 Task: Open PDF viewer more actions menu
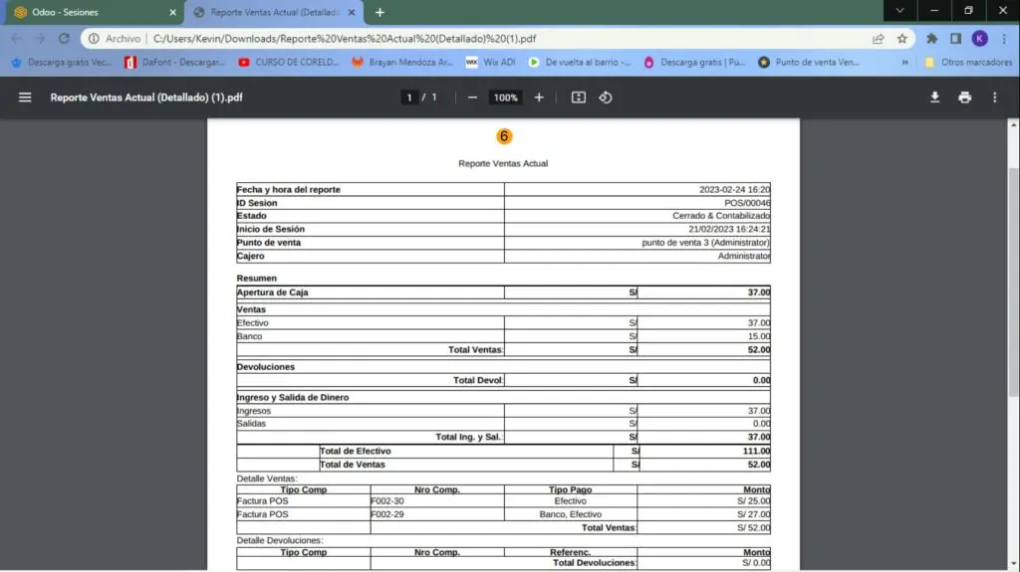[x=994, y=97]
